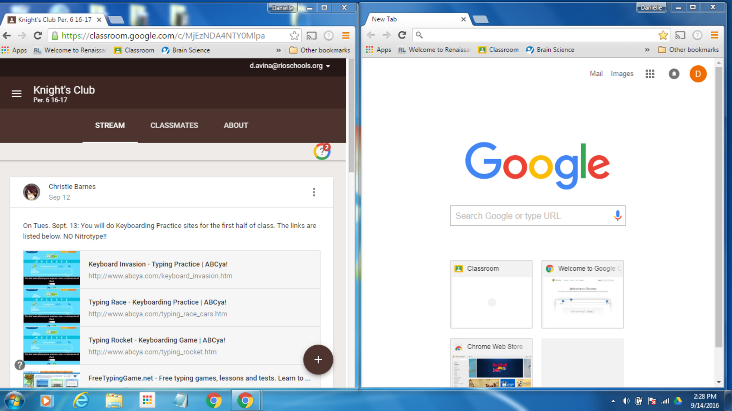Toggle bookmark star in New Tab window
The image size is (732, 411).
coord(663,35)
